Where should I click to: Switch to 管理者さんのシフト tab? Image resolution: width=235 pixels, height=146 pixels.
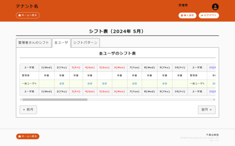[x=34, y=43]
